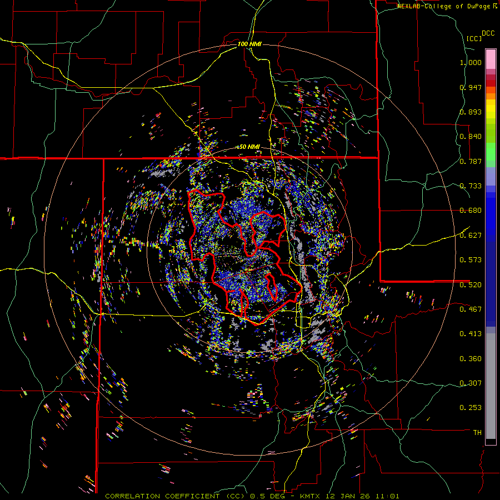Click the 0.360 scale value
The height and width of the screenshot is (500, 500).
tap(471, 358)
